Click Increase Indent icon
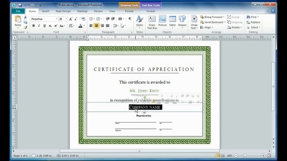This screenshot has height=161, width=287. pos(113,19)
